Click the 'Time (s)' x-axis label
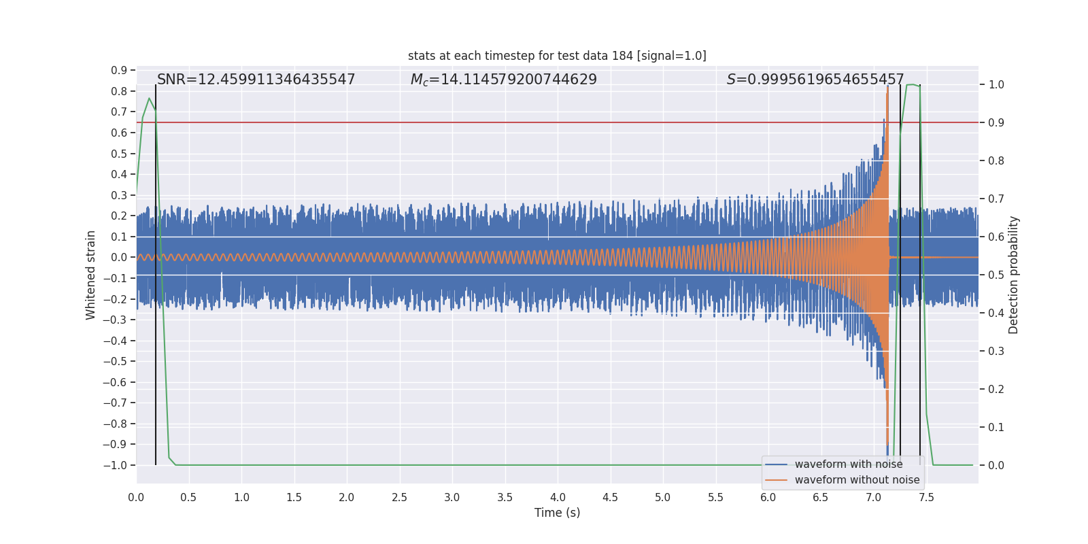This screenshot has width=1088, height=544. pyautogui.click(x=557, y=513)
